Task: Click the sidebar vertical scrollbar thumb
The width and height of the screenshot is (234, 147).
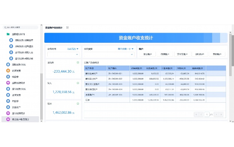Action: (x=41, y=96)
